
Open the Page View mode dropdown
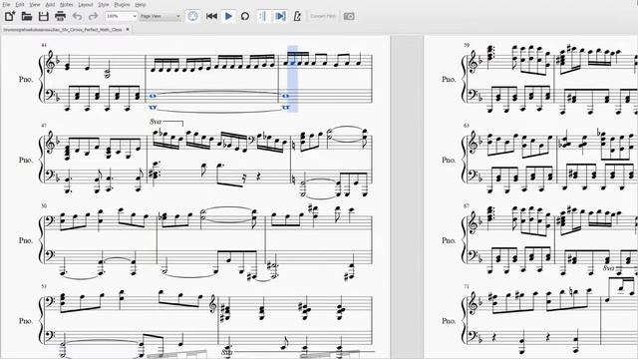pos(159,16)
